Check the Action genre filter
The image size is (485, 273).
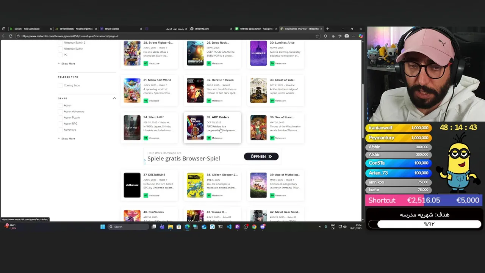[x=60, y=105]
